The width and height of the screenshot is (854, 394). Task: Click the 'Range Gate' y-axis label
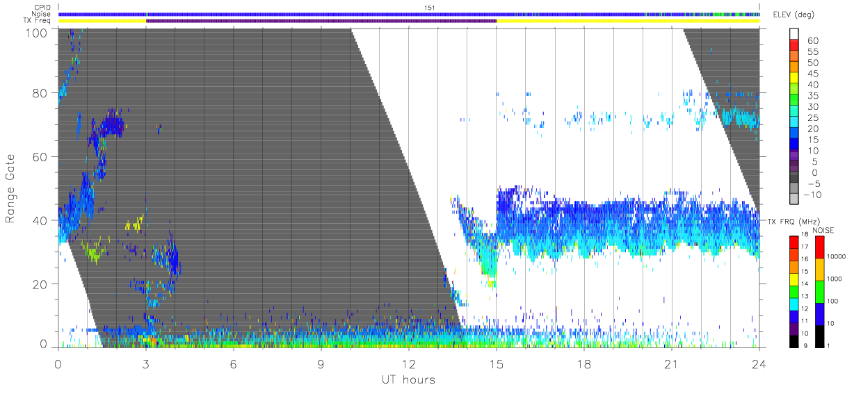point(10,188)
